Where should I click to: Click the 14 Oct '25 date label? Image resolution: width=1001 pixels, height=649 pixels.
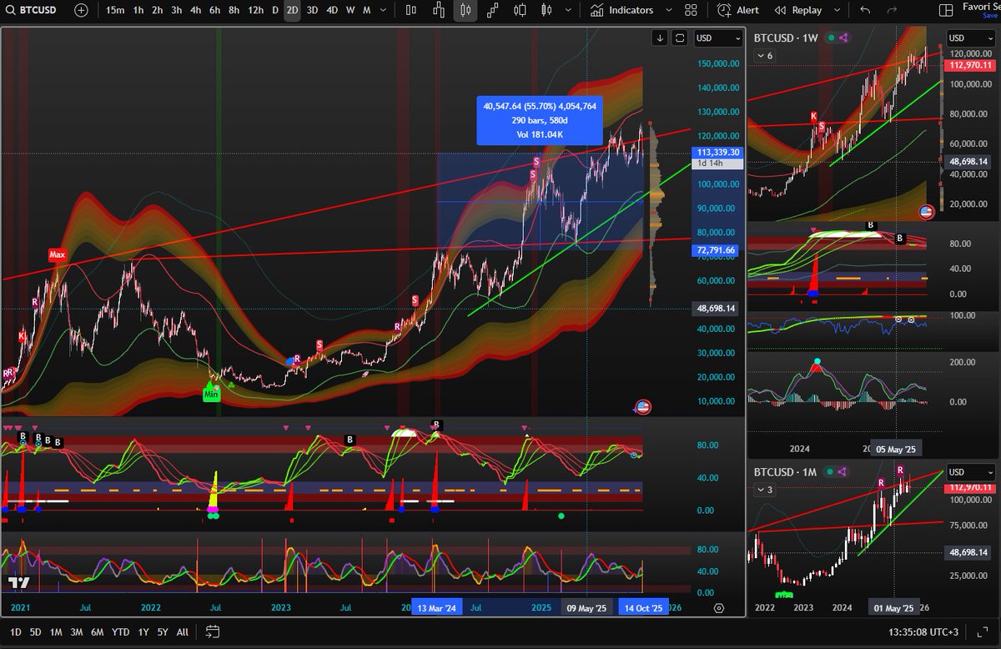(x=643, y=608)
